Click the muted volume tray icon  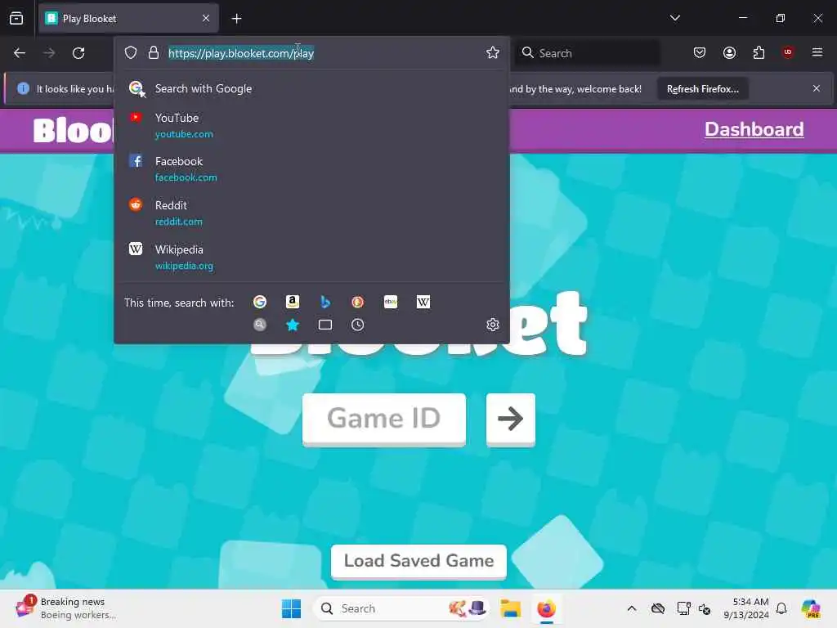tap(705, 608)
